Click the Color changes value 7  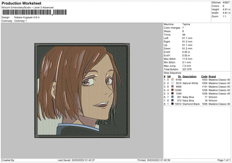pyautogui.click(x=183, y=28)
